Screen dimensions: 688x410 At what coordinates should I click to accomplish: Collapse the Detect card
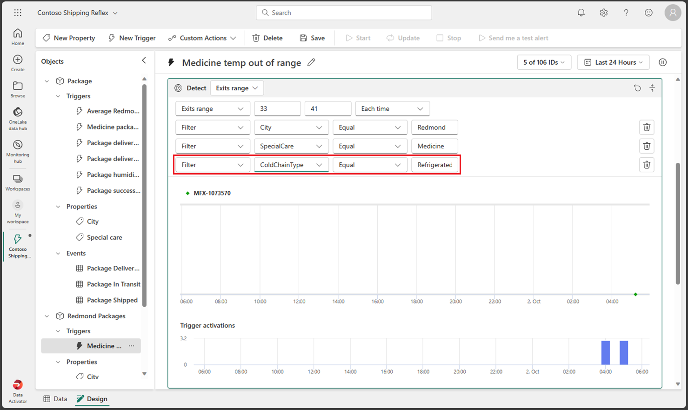coord(652,88)
